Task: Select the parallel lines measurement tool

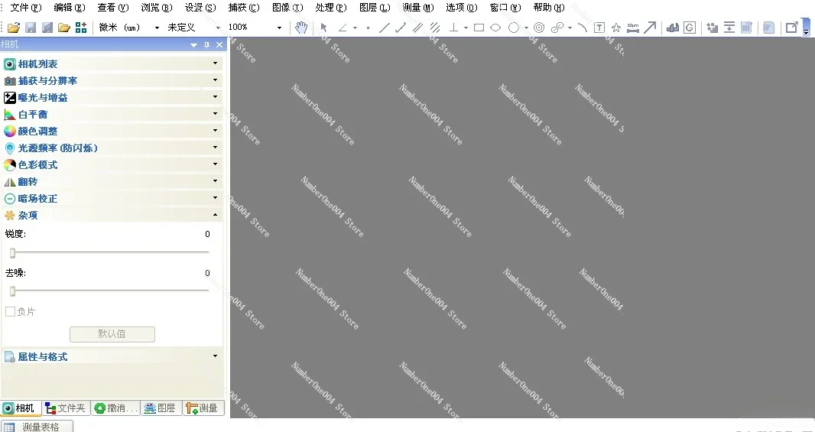Action: coord(417,28)
